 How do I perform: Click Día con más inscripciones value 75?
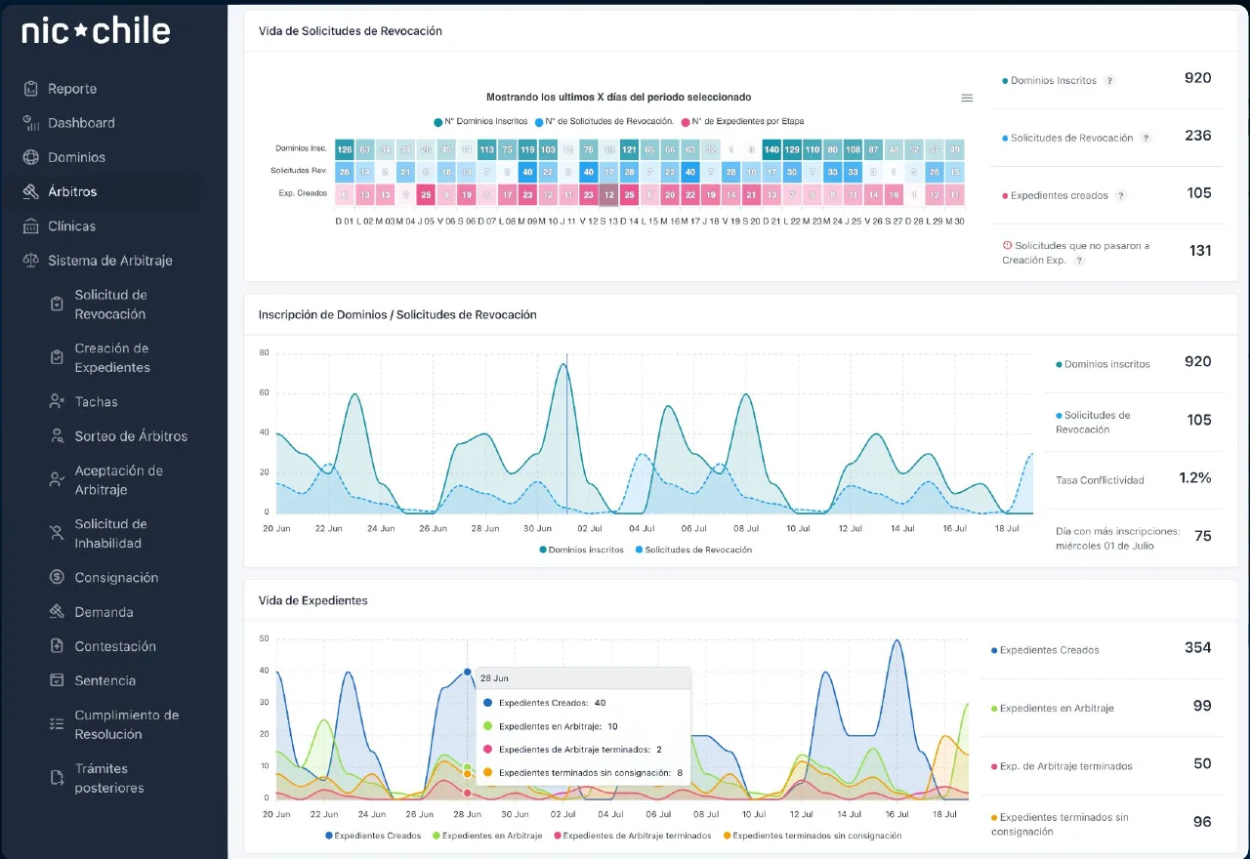pyautogui.click(x=1203, y=536)
